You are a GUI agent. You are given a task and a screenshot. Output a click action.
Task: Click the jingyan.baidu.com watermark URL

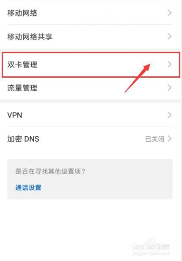coord(151,253)
